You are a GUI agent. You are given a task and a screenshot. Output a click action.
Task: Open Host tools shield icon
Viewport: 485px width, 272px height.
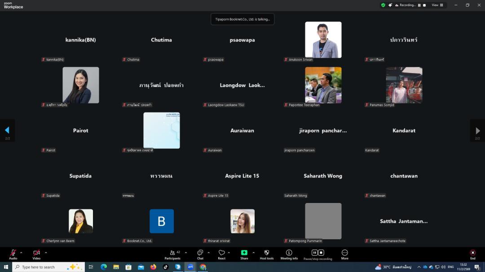pyautogui.click(x=267, y=254)
